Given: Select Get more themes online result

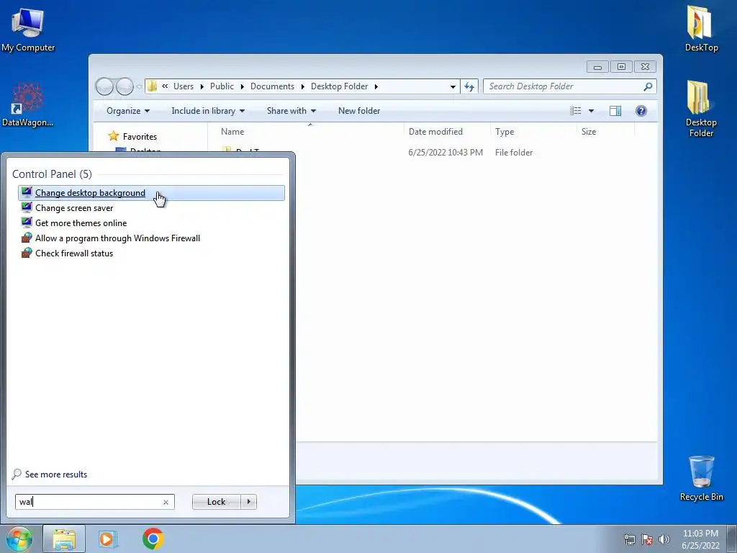Looking at the screenshot, I should 151,223.
